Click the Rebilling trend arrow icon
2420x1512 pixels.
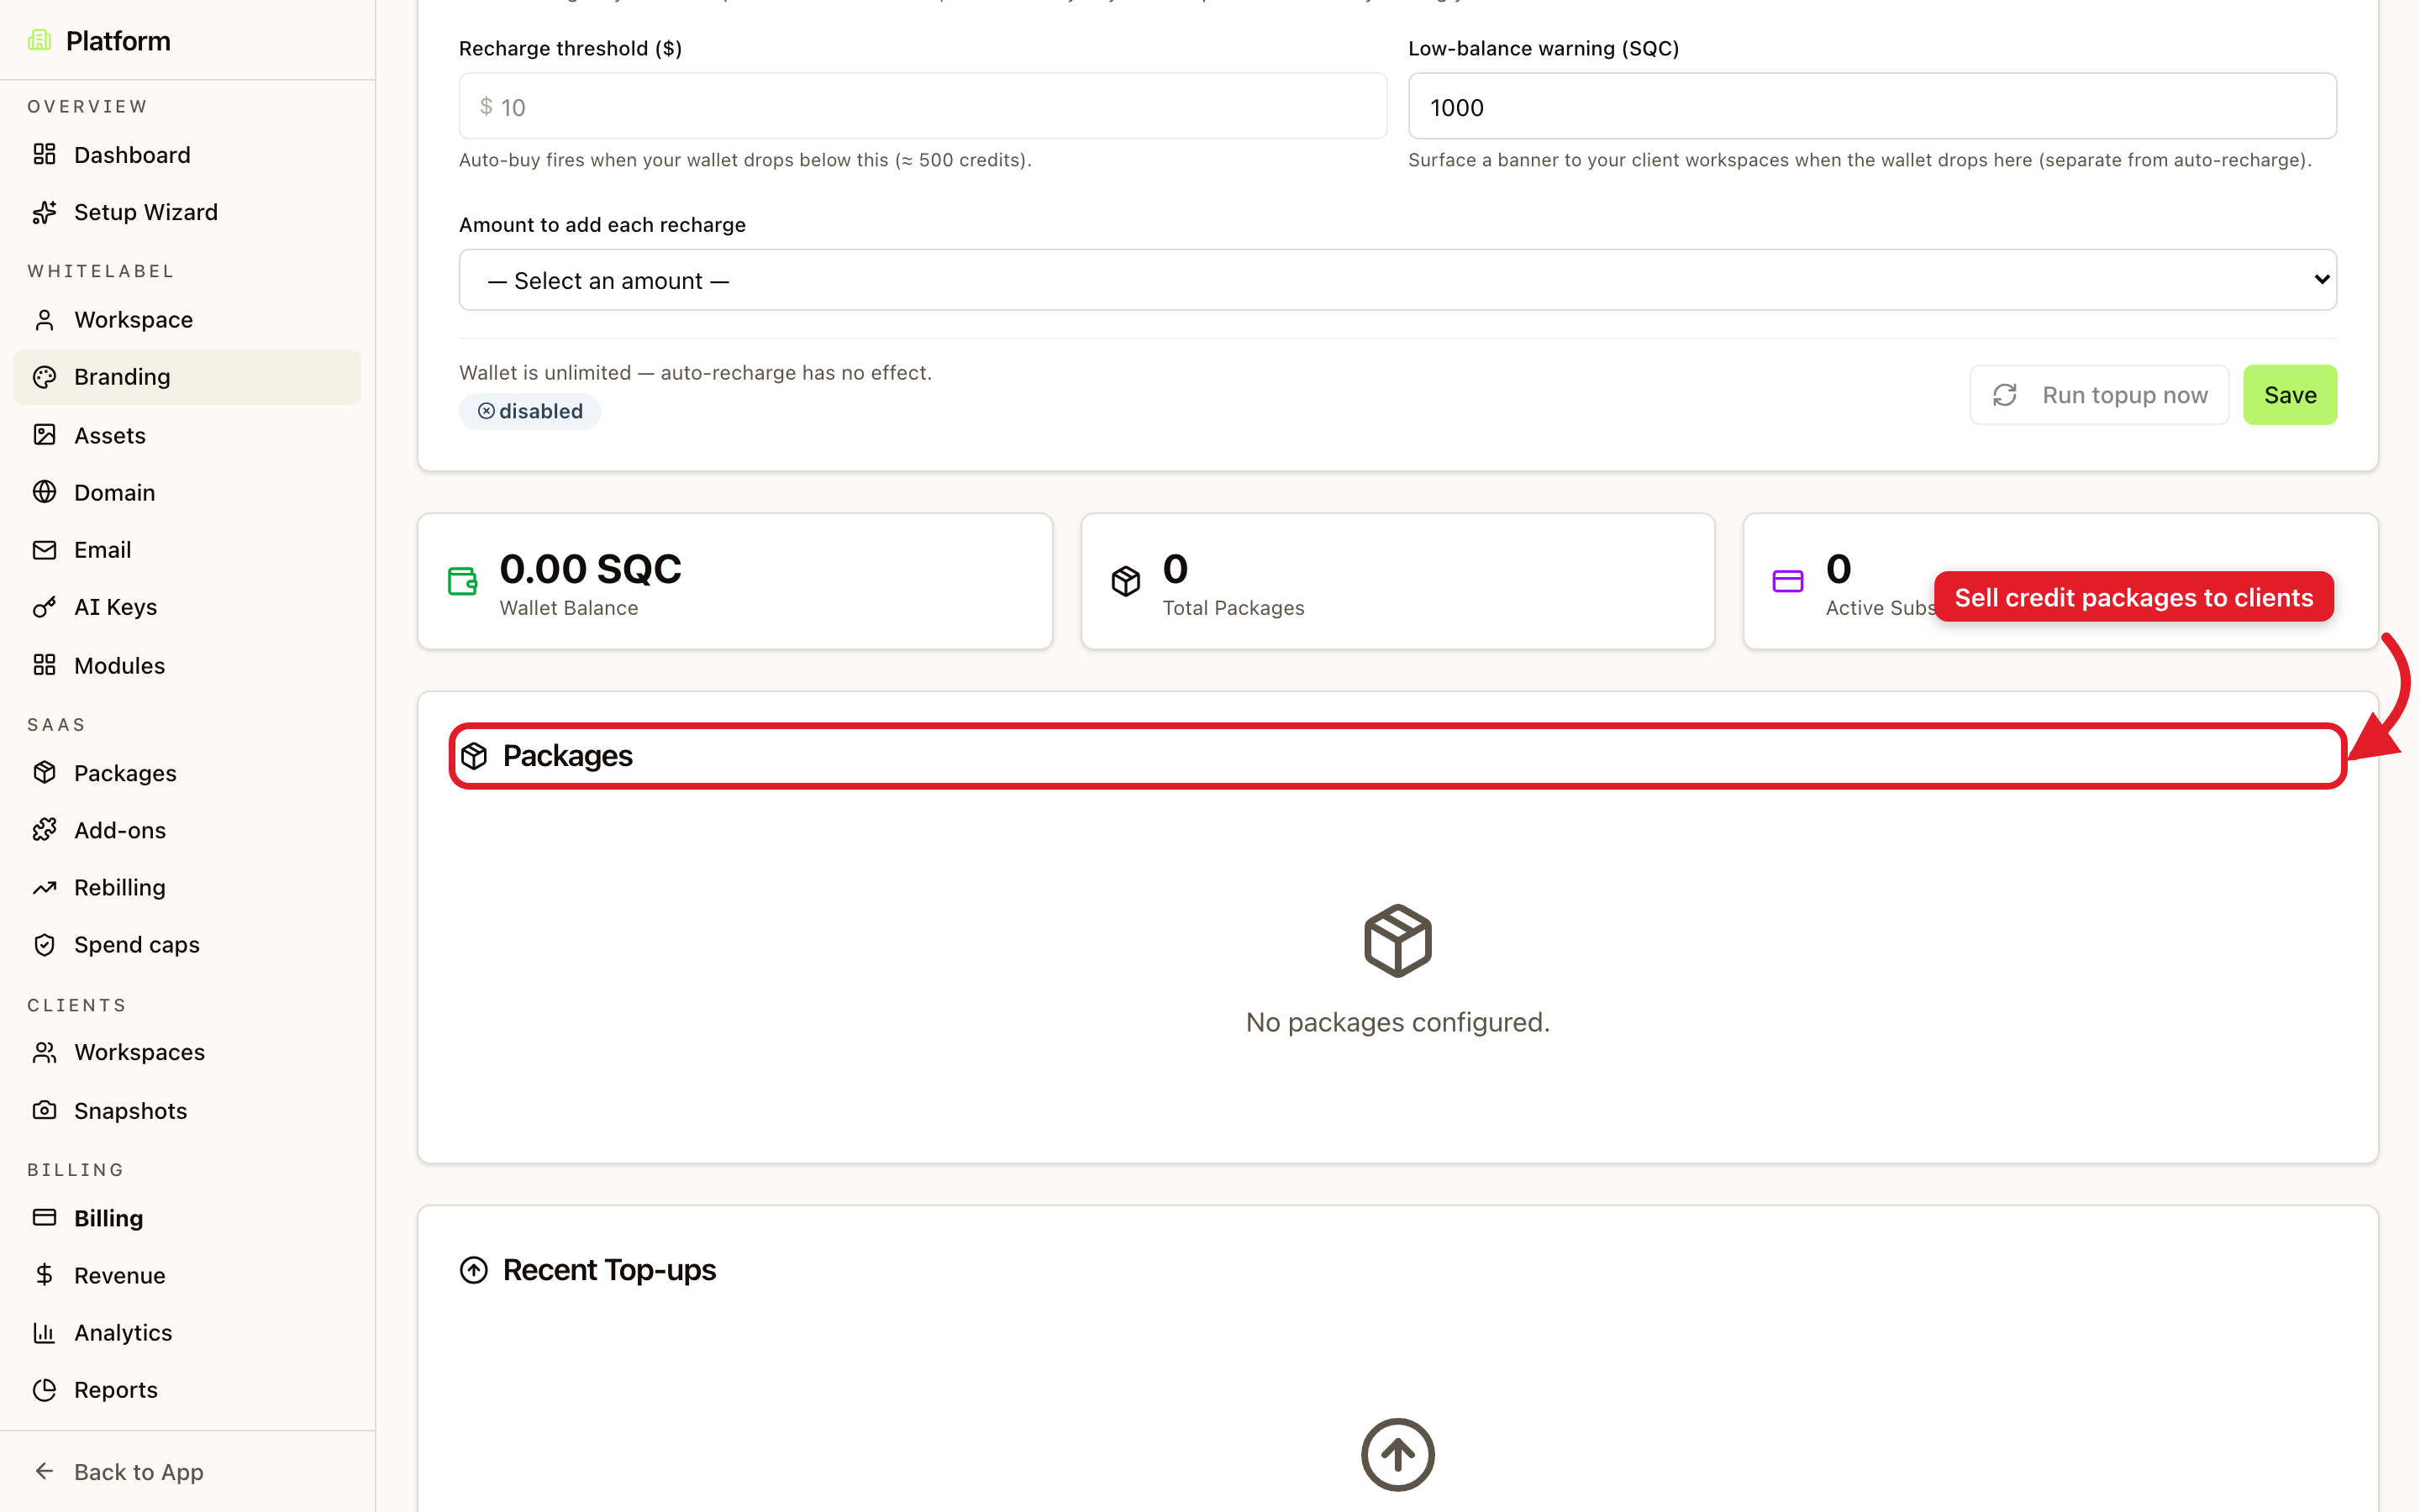click(x=44, y=888)
